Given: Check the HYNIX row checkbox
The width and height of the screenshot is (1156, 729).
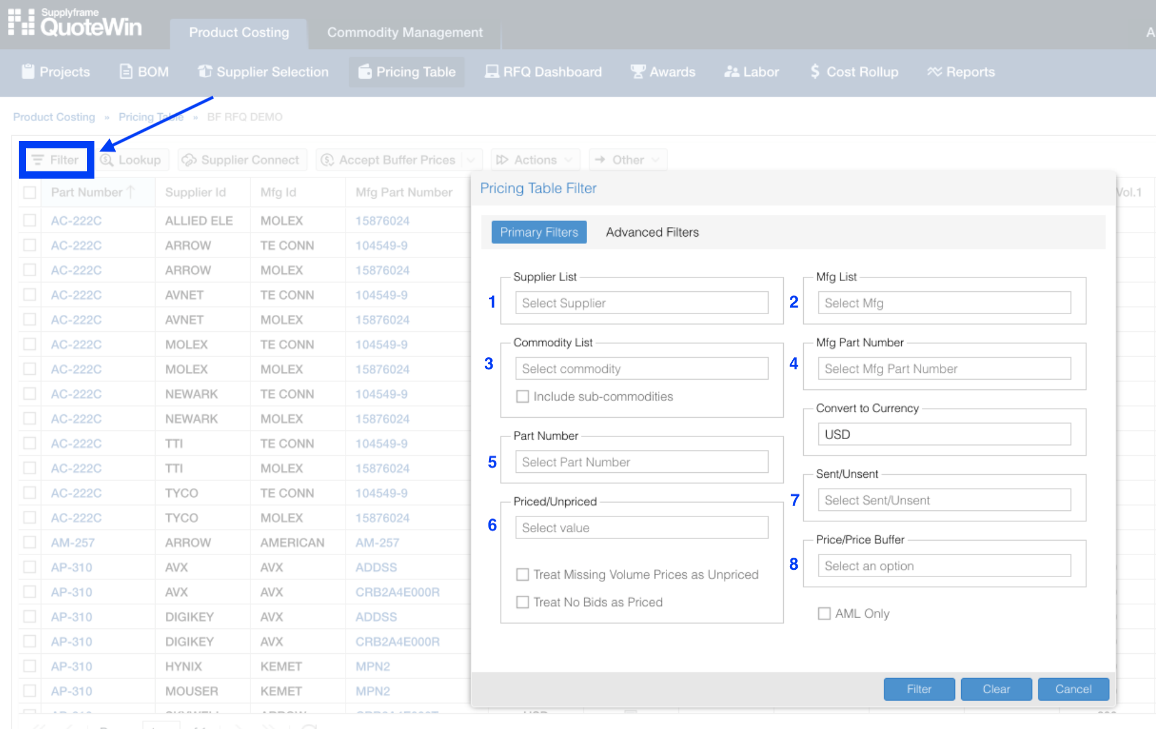Looking at the screenshot, I should point(29,666).
